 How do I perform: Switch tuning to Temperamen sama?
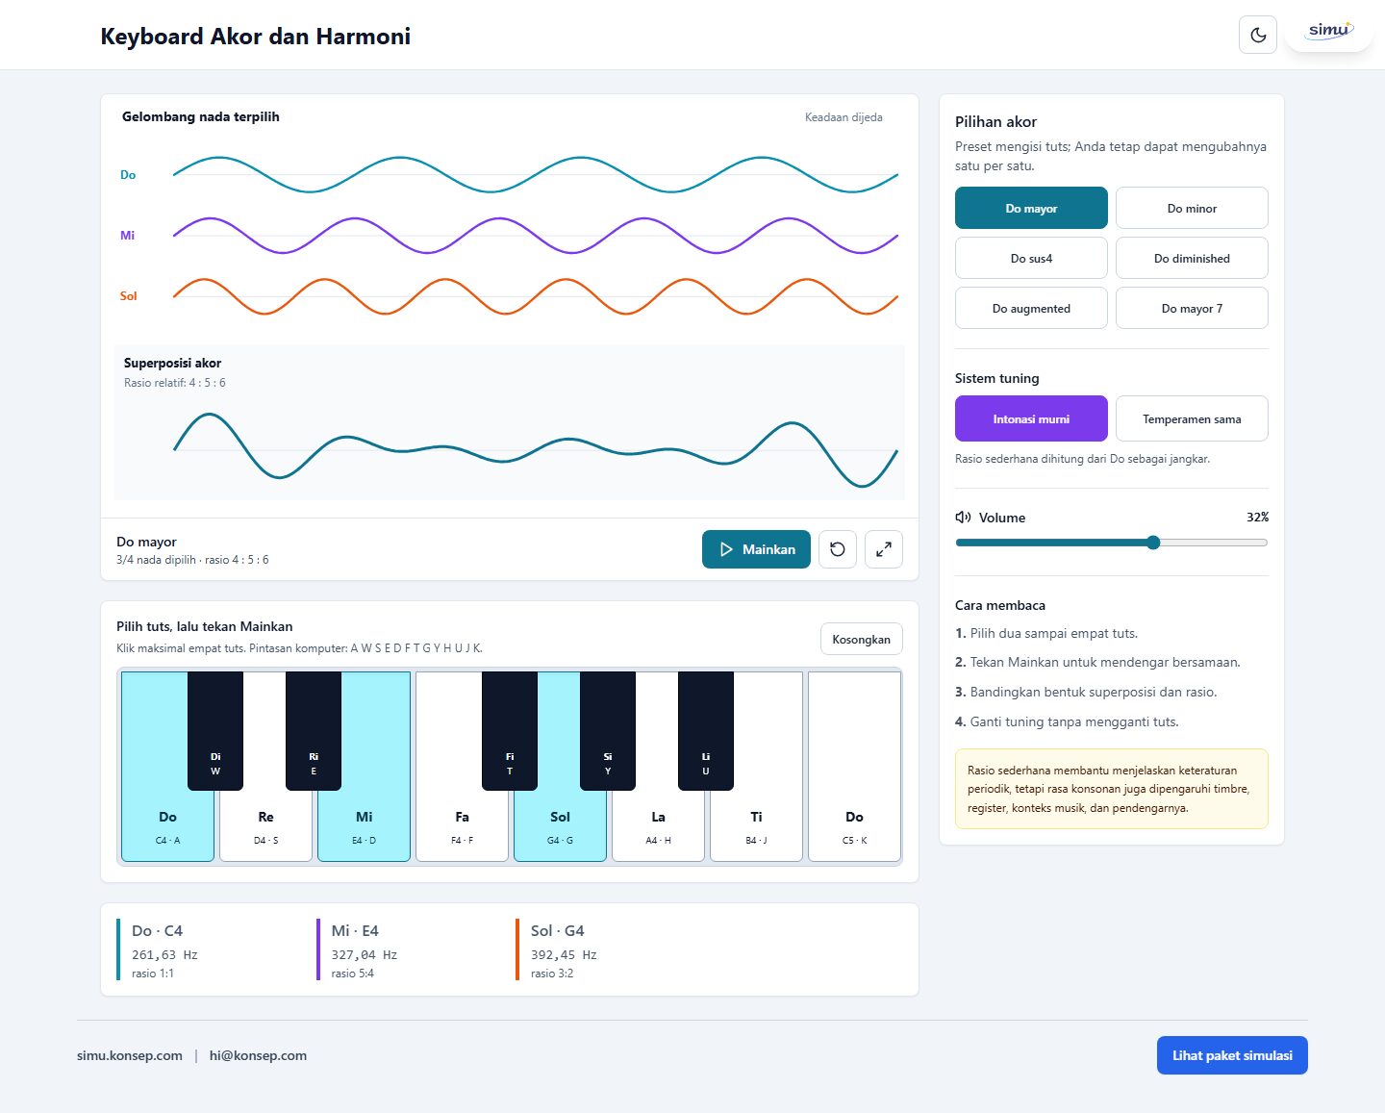click(1192, 418)
